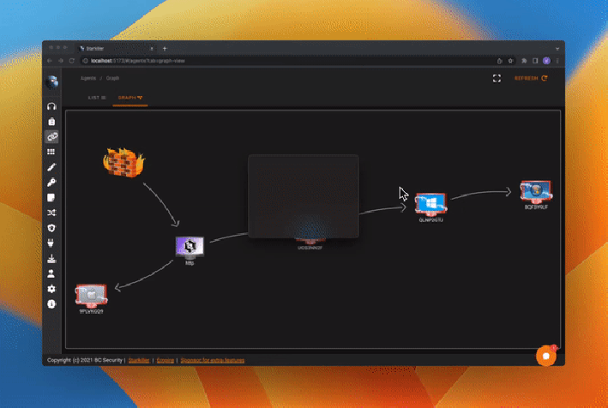
Task: Click the plug Plugins sidebar icon
Action: tap(51, 243)
